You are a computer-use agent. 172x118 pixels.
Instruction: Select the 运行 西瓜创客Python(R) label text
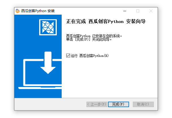pyautogui.click(x=90, y=56)
